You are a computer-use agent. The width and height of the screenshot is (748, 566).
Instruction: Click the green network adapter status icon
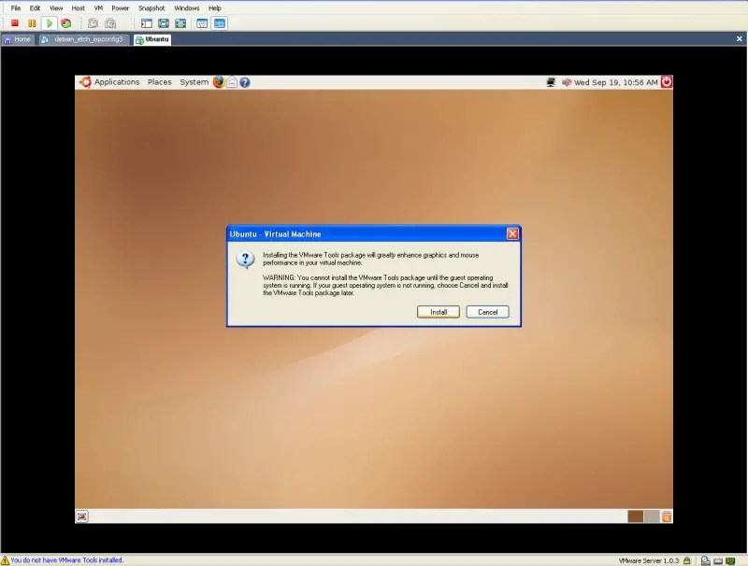tap(730, 560)
